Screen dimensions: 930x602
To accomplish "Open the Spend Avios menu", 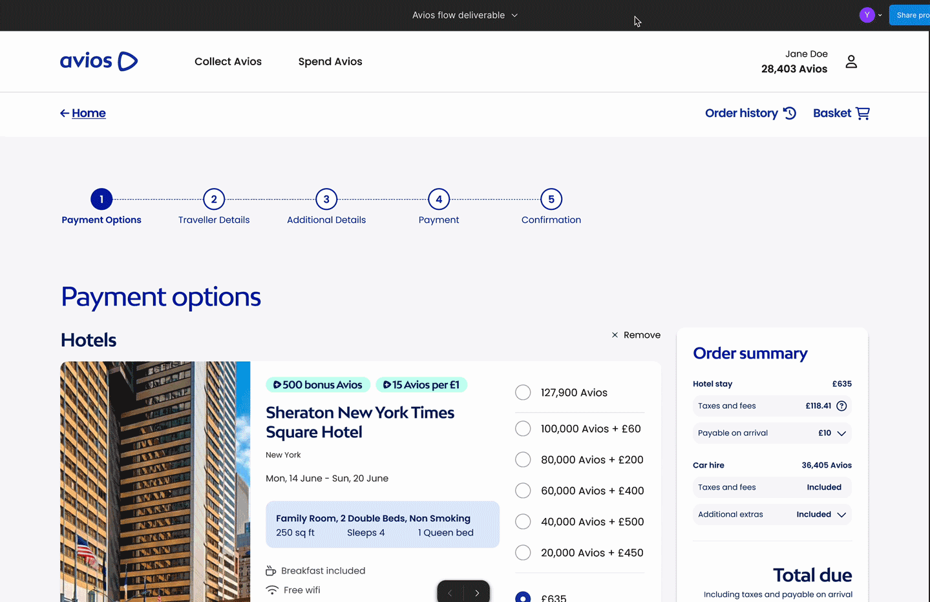I will pyautogui.click(x=330, y=62).
